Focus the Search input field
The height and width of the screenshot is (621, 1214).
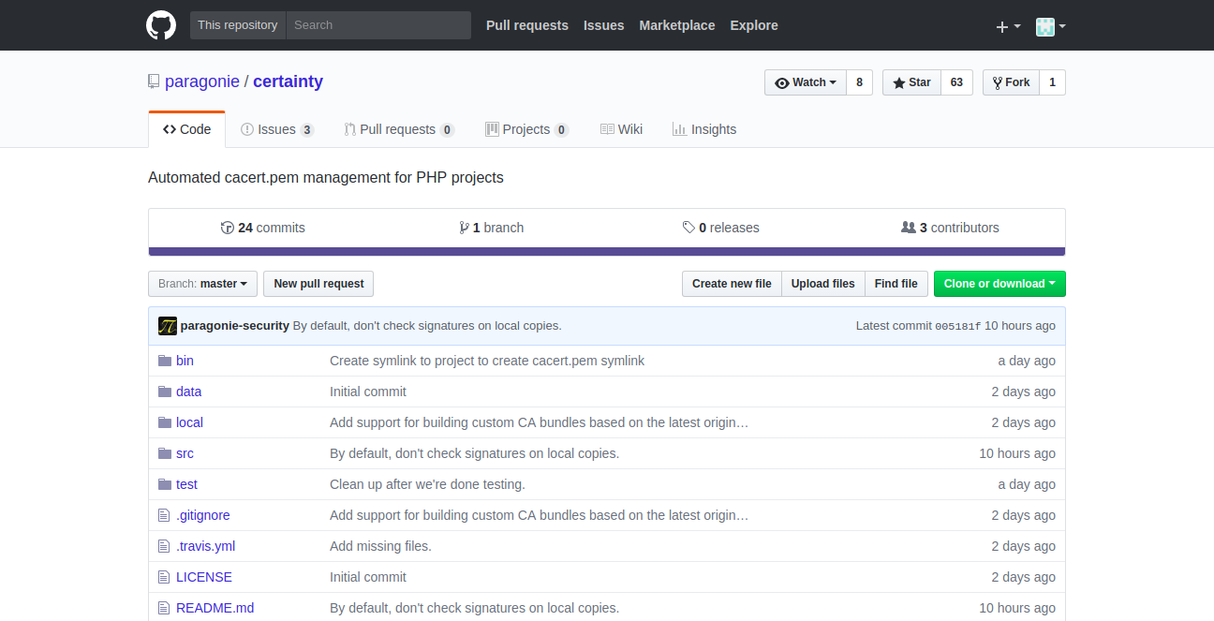point(378,25)
